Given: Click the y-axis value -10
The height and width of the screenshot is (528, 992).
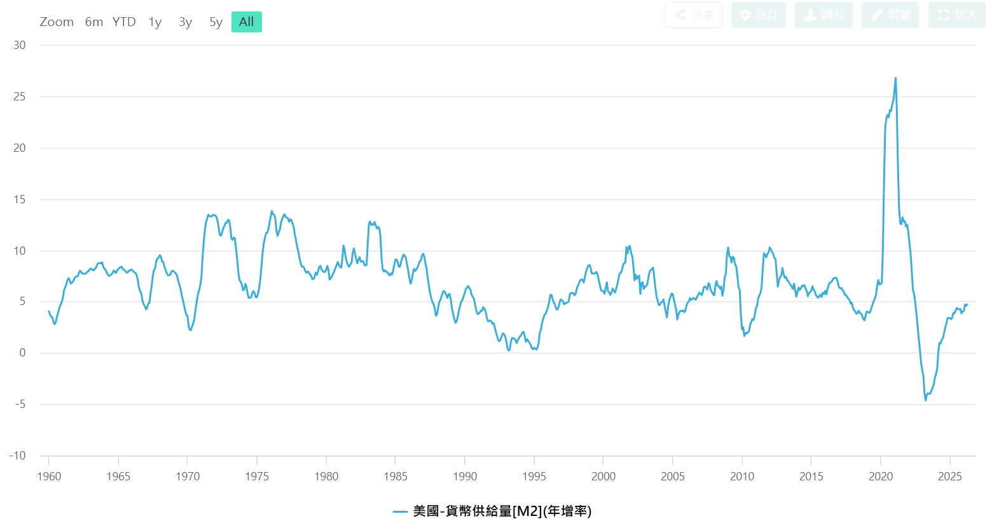Looking at the screenshot, I should 18,456.
